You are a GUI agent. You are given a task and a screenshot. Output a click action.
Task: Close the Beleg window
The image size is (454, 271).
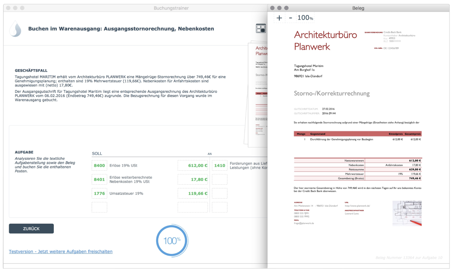(x=272, y=8)
